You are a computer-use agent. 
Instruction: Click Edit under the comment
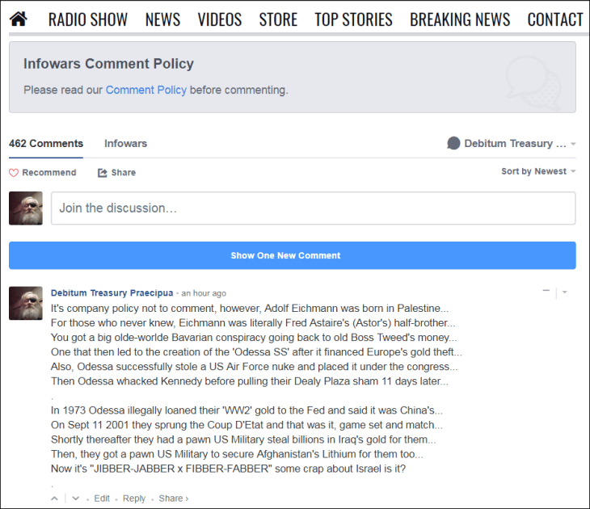pos(102,498)
